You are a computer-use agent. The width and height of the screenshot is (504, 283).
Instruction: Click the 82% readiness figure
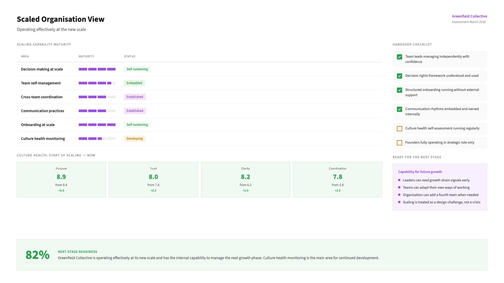click(x=38, y=255)
